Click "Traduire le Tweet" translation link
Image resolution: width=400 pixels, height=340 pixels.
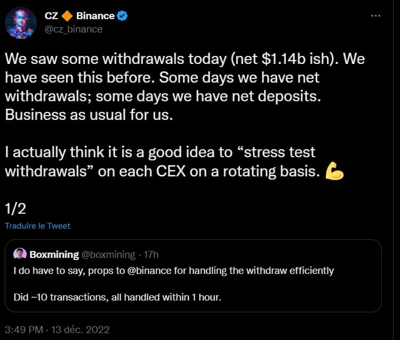[37, 225]
